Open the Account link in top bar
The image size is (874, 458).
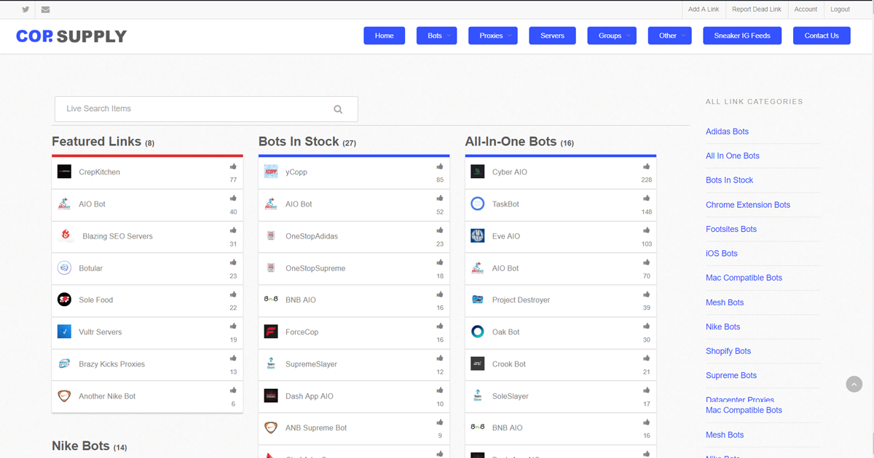coord(806,9)
